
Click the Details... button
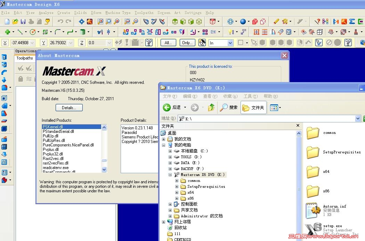coord(69,107)
